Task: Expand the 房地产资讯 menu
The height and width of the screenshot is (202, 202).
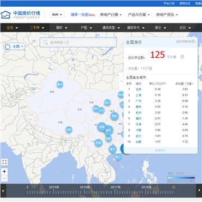Action: [x=167, y=15]
